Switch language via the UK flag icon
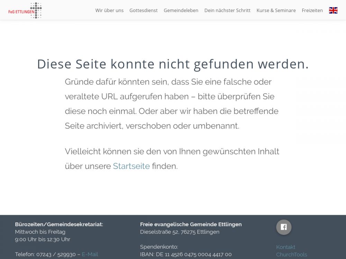Viewport: 346px width, 259px height. point(333,10)
